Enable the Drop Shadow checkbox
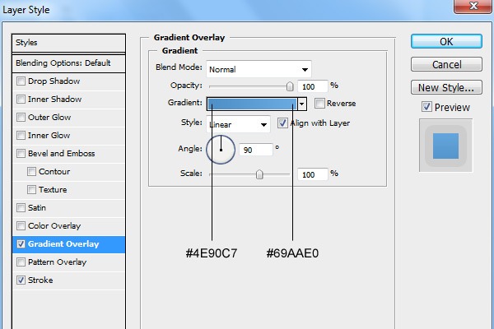The height and width of the screenshot is (329, 494). pos(21,81)
